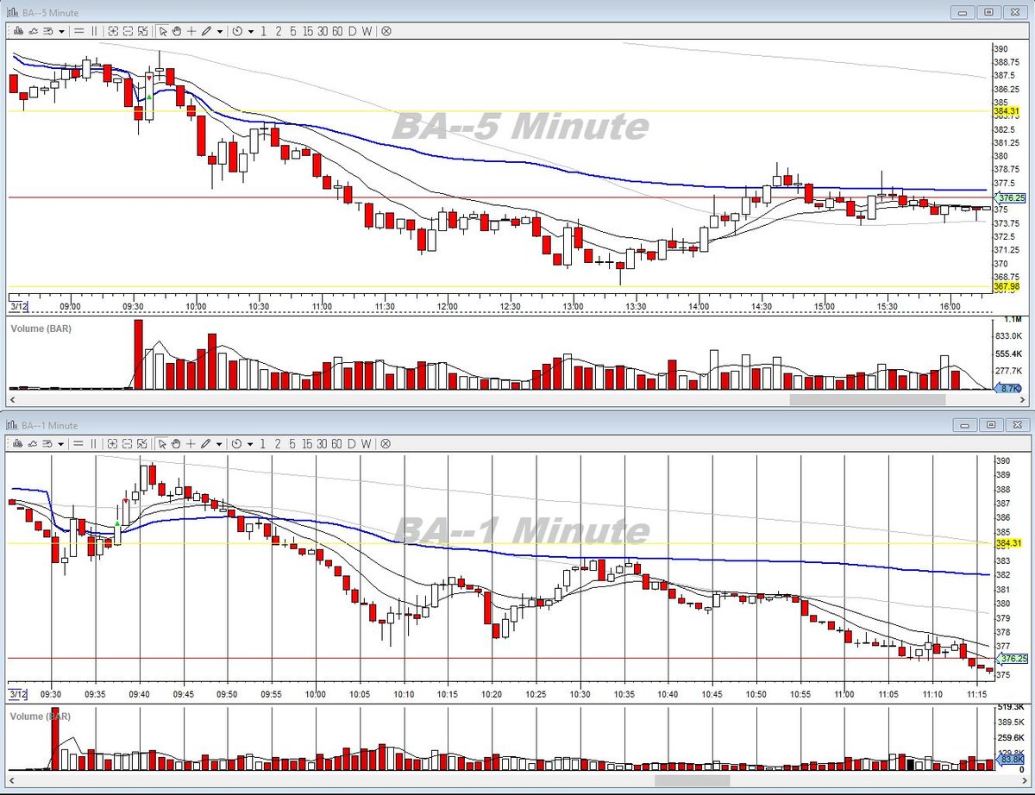Select hand pan tool in BA--1 Minute toolbar
Screen dimensions: 1035x795
pyautogui.click(x=177, y=443)
